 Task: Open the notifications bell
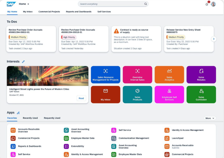tap(207, 4)
